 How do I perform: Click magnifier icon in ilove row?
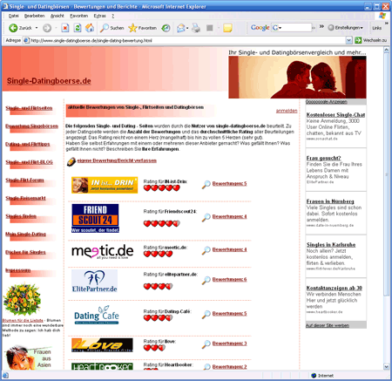coord(206,344)
